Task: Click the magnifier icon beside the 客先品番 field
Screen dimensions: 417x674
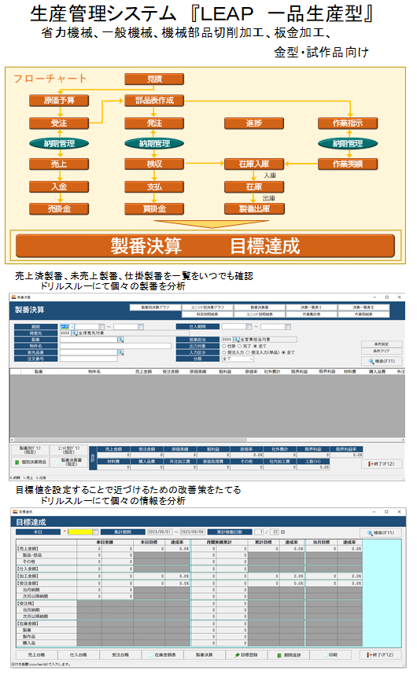Action: [x=121, y=352]
